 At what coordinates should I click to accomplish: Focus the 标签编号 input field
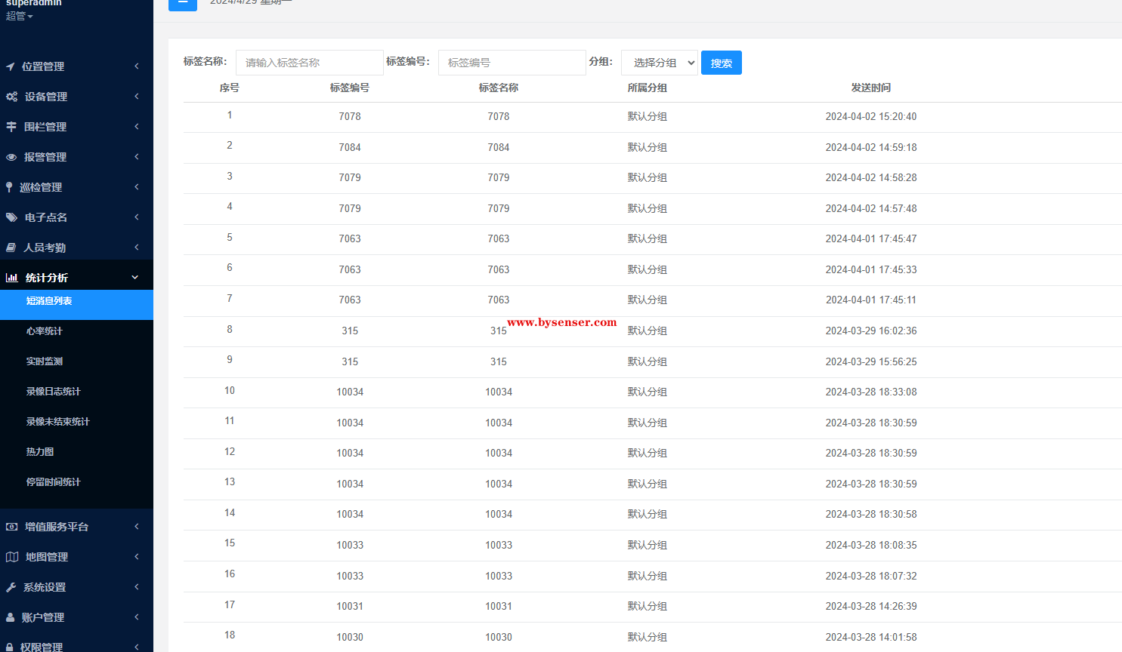512,63
